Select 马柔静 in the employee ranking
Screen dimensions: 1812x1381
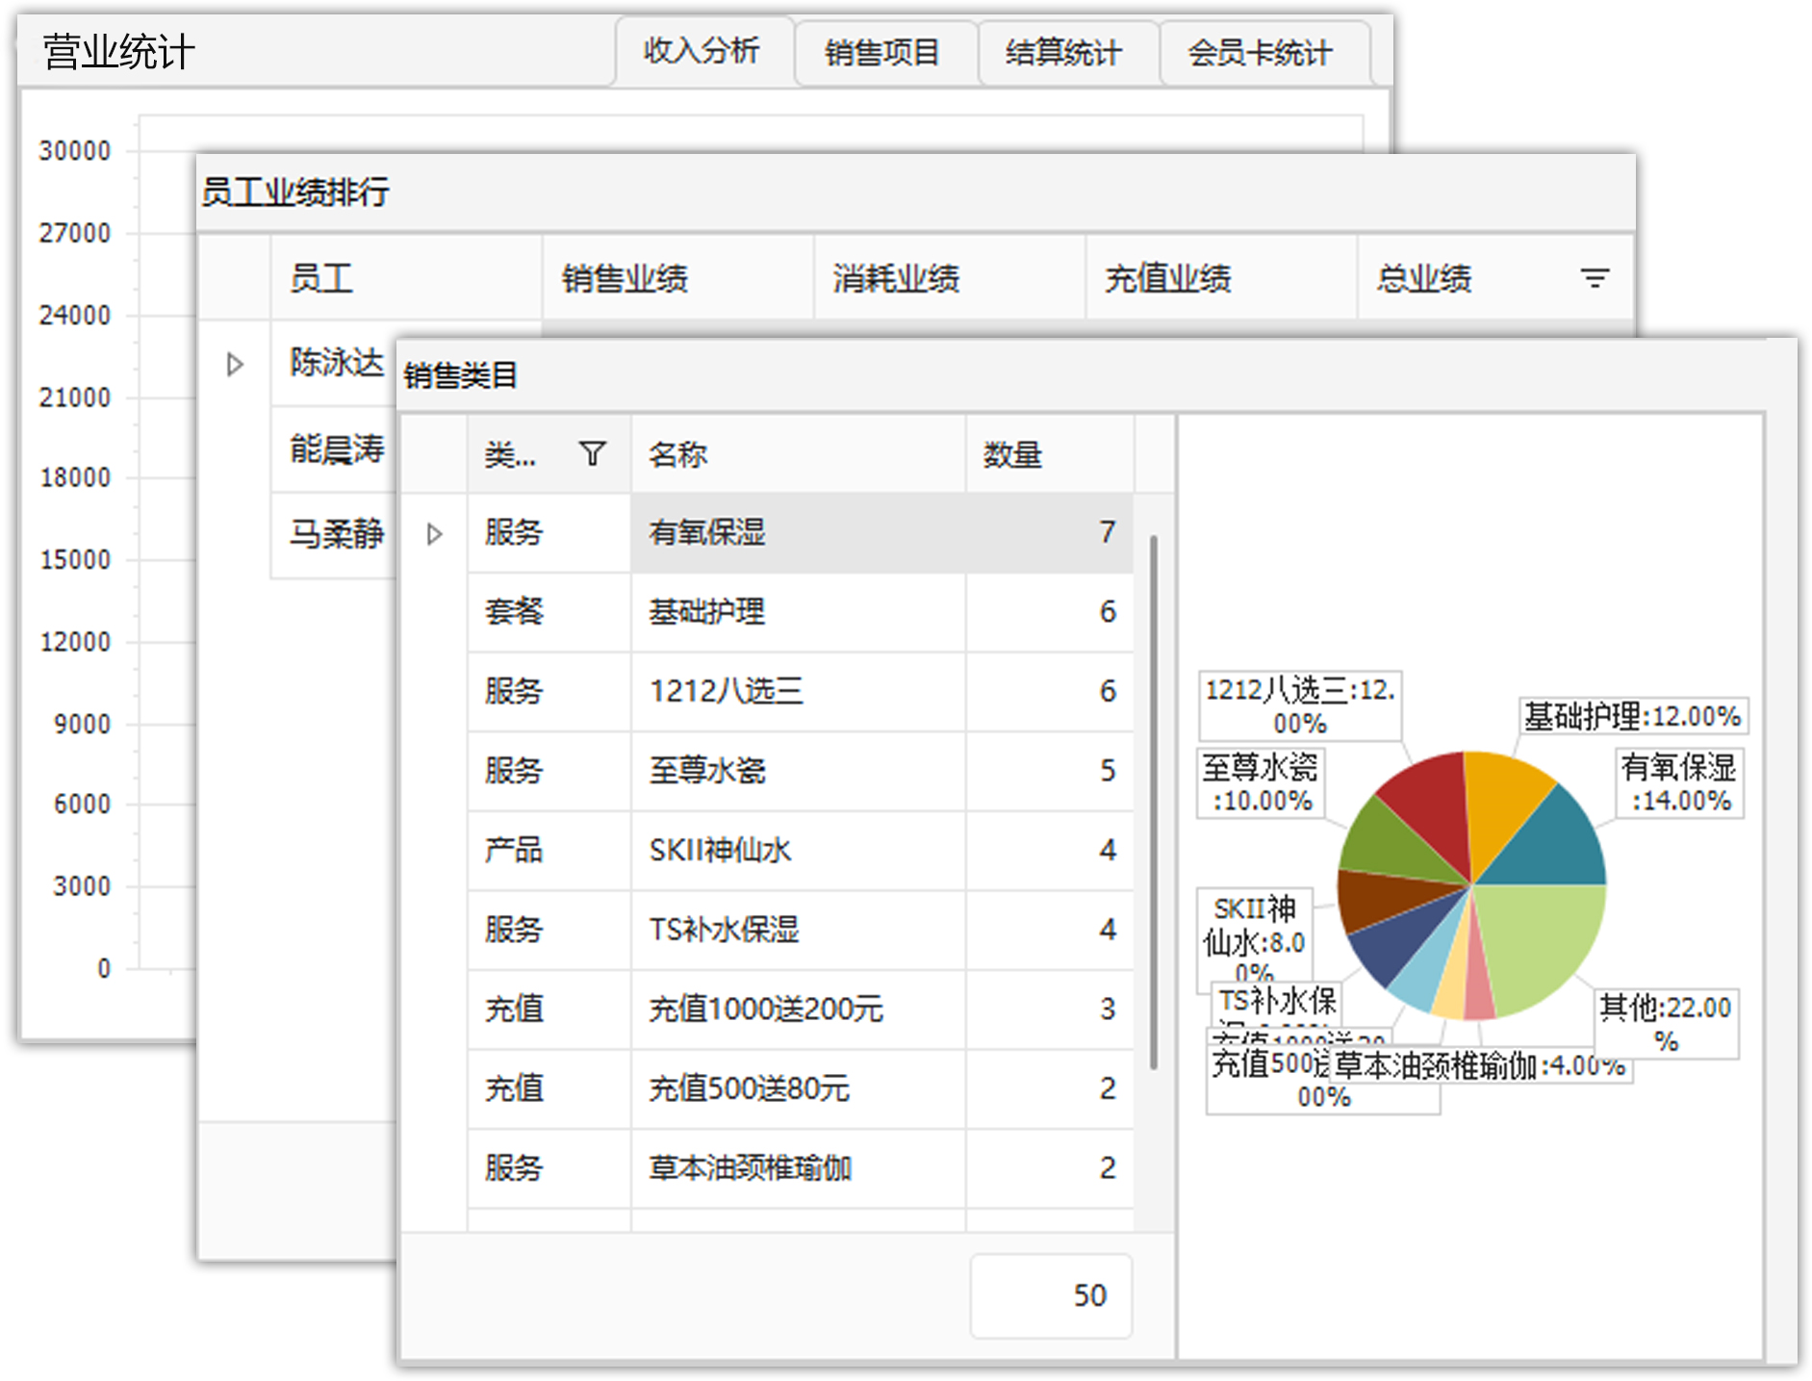335,534
